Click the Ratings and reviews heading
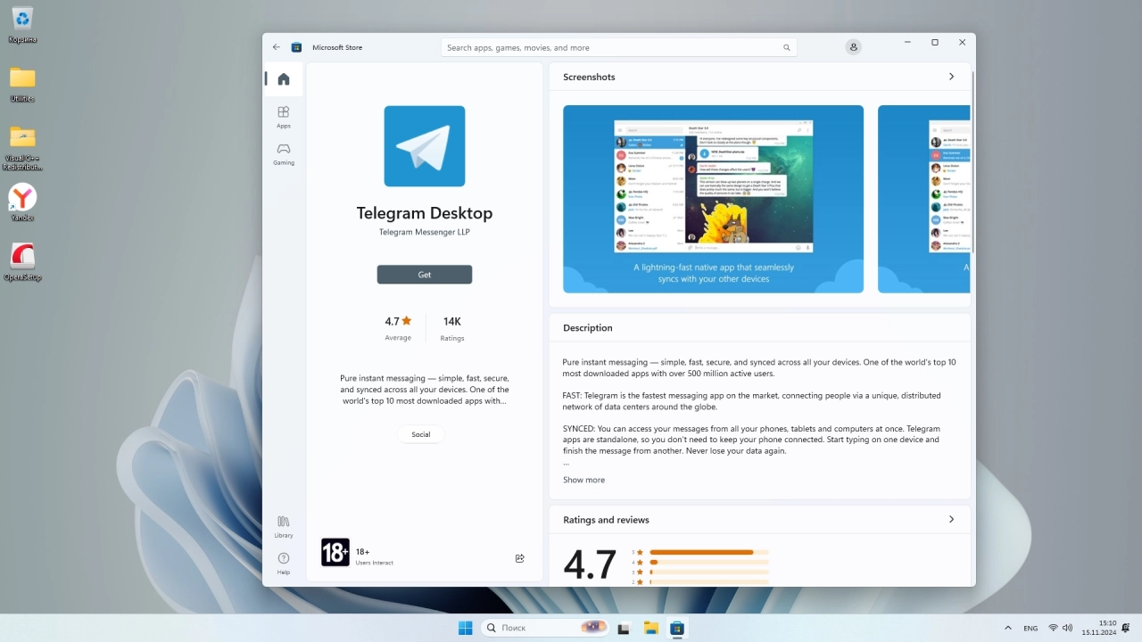Viewport: 1142px width, 642px height. (x=606, y=520)
